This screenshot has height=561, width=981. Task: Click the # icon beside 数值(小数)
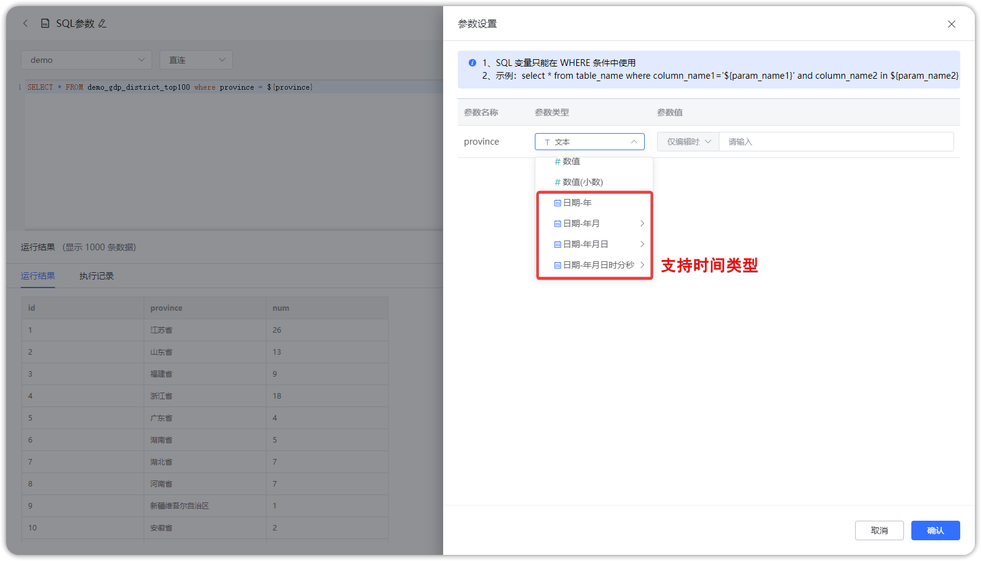click(x=557, y=182)
